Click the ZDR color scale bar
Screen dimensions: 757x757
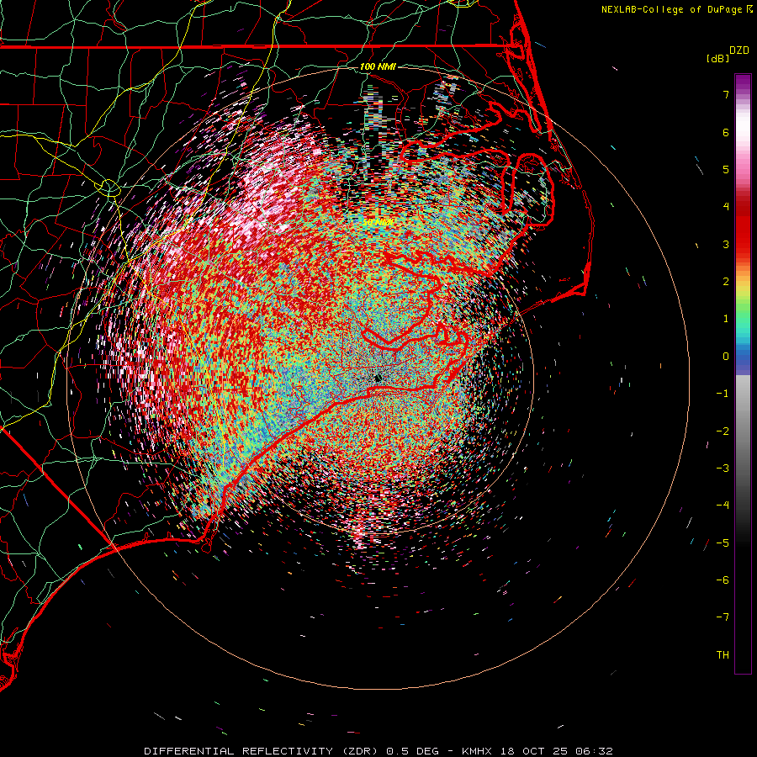[743, 373]
